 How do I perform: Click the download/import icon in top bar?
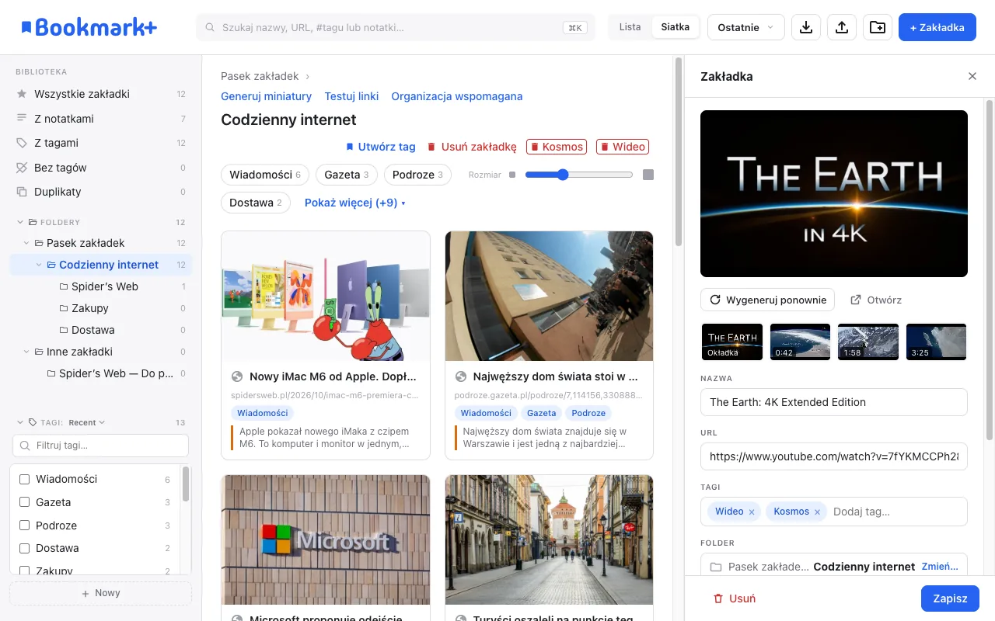(806, 27)
